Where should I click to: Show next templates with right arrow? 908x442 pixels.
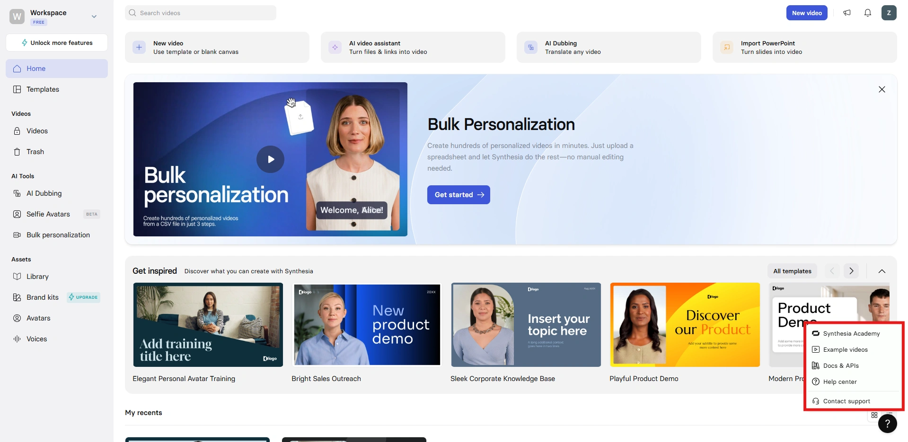click(851, 271)
